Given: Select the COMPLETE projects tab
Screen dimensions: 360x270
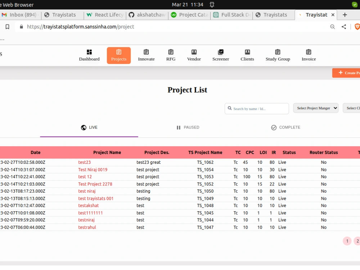Looking at the screenshot, I should click(286, 128).
